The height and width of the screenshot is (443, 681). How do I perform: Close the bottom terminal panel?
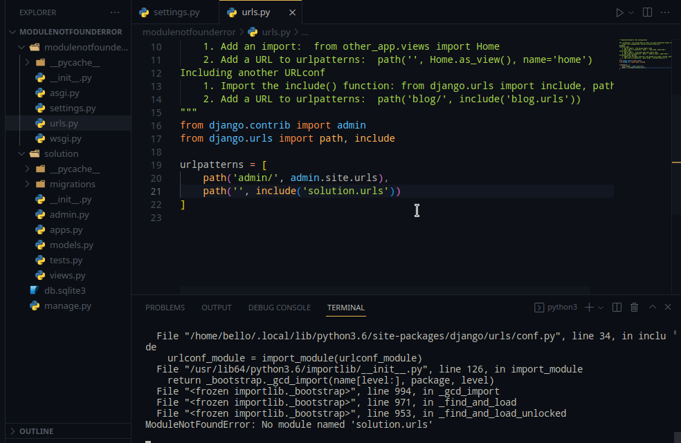[668, 307]
